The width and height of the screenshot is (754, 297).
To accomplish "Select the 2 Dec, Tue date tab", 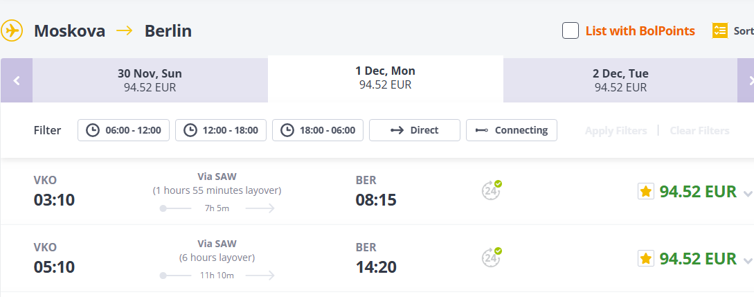I will click(x=620, y=80).
